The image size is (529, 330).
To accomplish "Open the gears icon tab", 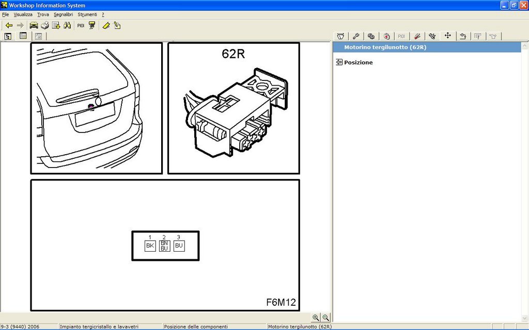I will point(371,36).
